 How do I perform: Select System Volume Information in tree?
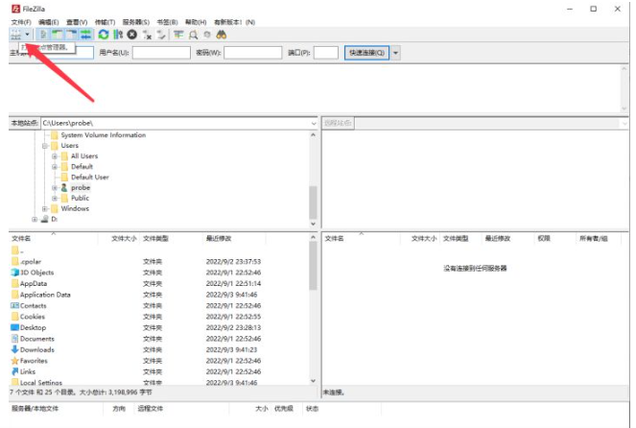tap(103, 135)
